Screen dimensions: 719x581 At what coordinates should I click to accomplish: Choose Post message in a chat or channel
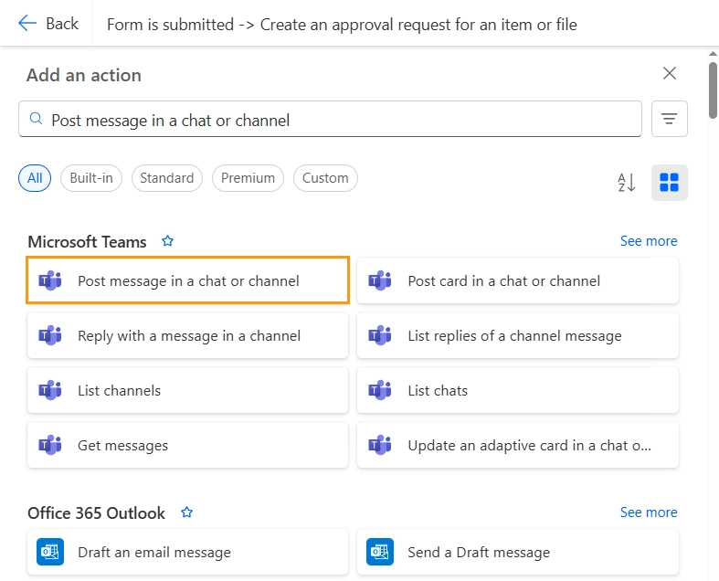(x=188, y=280)
